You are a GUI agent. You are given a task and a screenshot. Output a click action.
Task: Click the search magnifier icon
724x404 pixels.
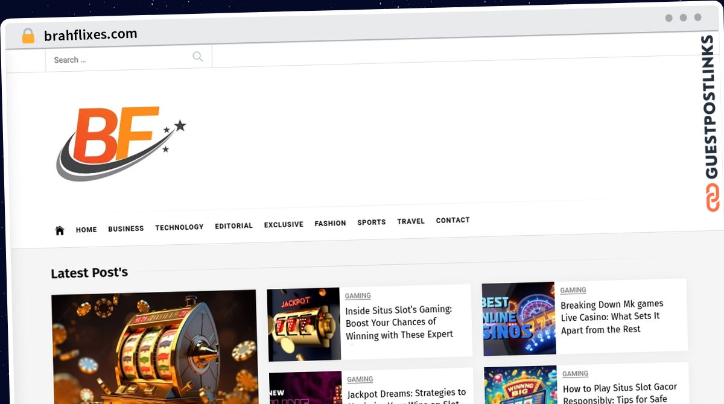coord(197,57)
